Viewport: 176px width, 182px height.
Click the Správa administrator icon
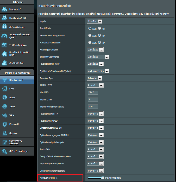point(5,133)
